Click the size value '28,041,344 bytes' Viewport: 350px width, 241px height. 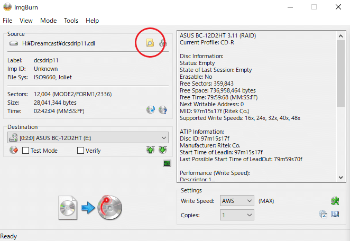click(x=55, y=103)
